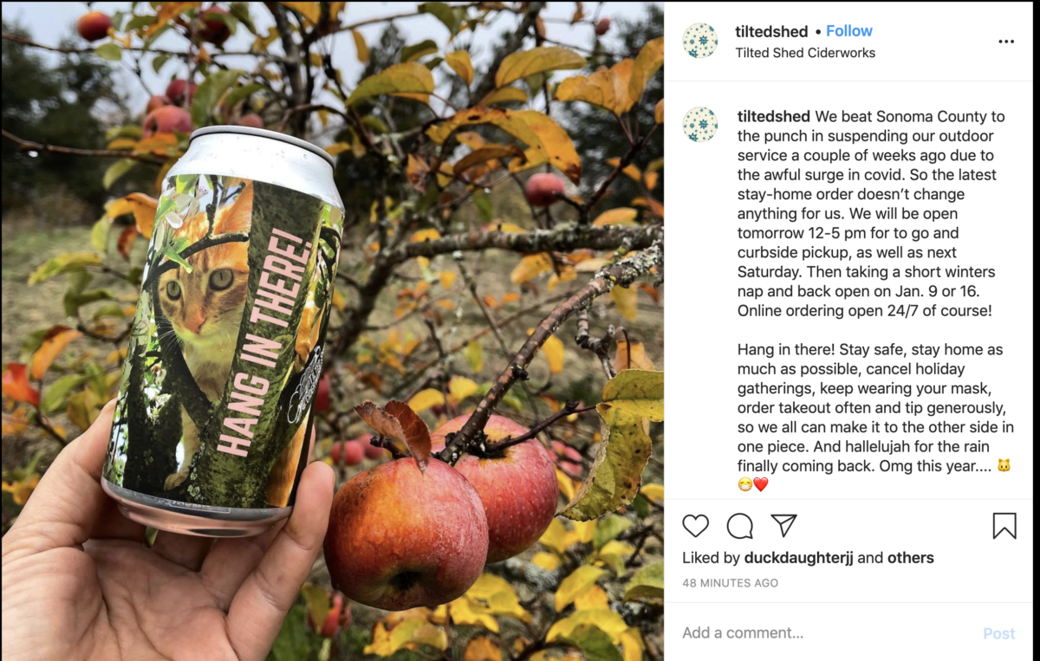Open the Tilted Shed Ciderworks location link
The image size is (1040, 661).
[805, 53]
